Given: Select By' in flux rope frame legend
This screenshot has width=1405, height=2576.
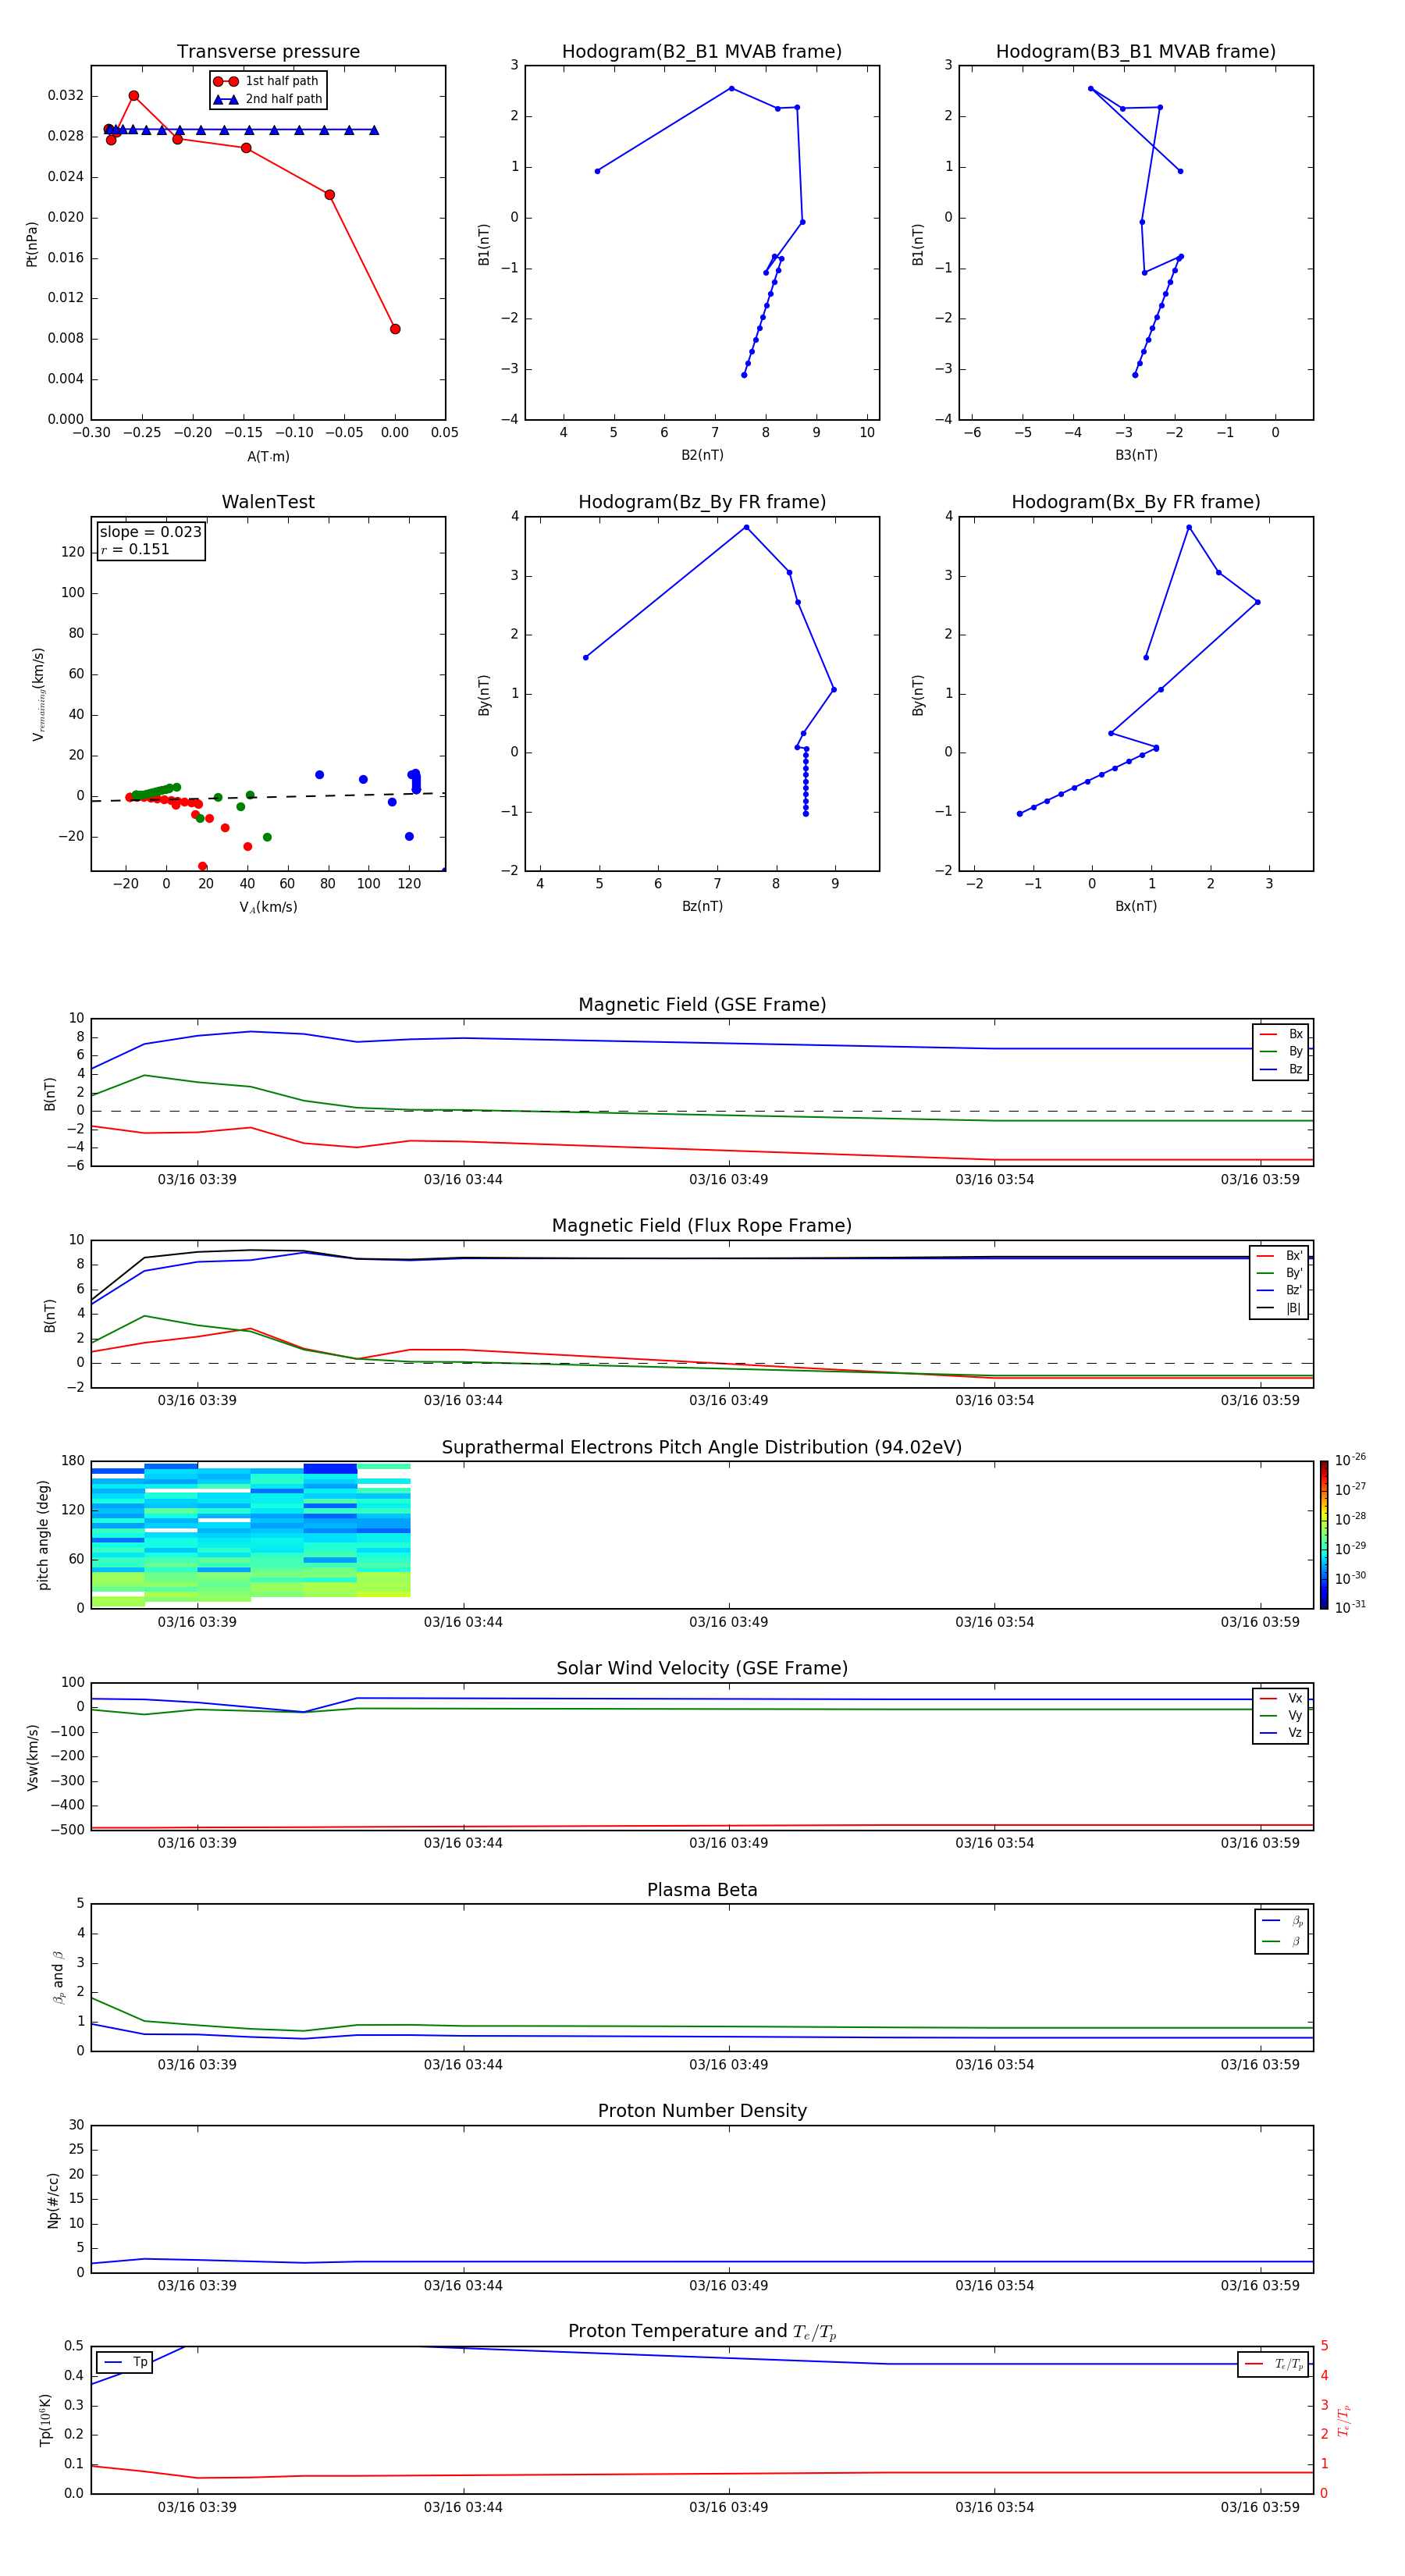Looking at the screenshot, I should pyautogui.click(x=1279, y=1273).
